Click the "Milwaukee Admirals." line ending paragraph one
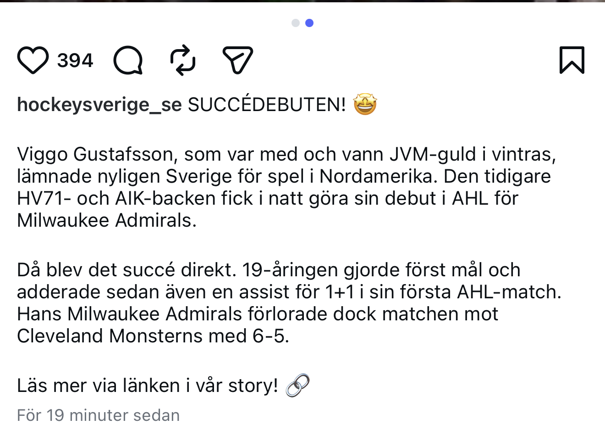The image size is (605, 425). coord(107,220)
